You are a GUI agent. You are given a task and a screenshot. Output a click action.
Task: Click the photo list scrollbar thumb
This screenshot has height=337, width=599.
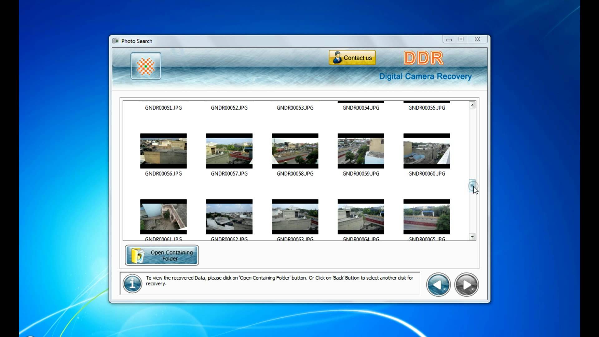[472, 186]
